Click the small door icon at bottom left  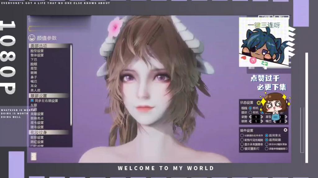pos(34,156)
